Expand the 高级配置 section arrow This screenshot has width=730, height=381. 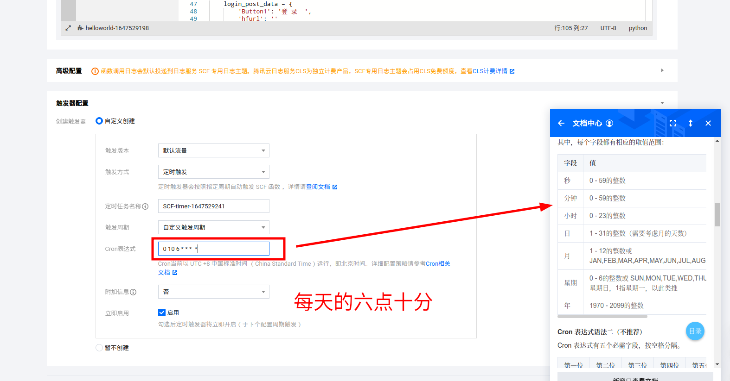tap(662, 71)
